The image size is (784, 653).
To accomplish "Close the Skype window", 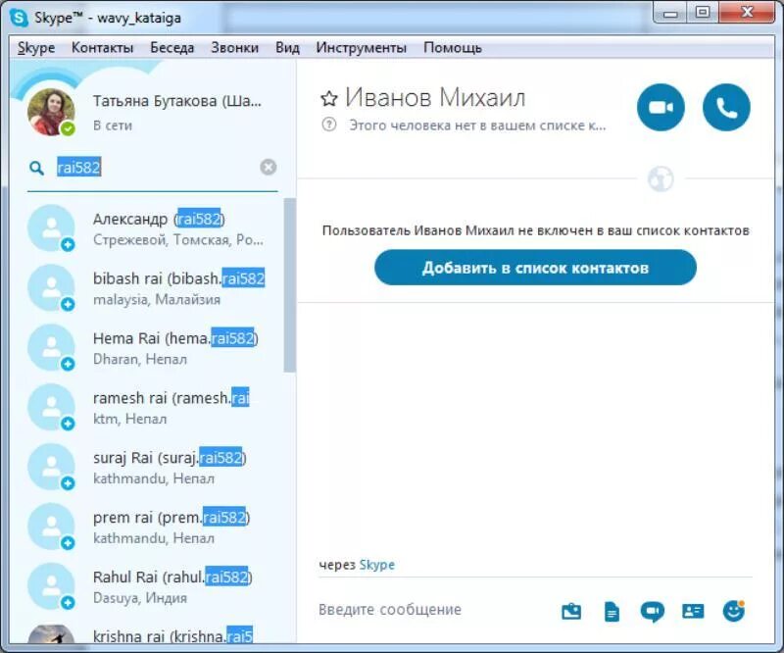I will click(747, 13).
